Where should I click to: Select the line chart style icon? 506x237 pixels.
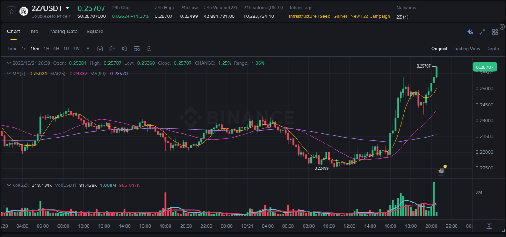click(112, 49)
